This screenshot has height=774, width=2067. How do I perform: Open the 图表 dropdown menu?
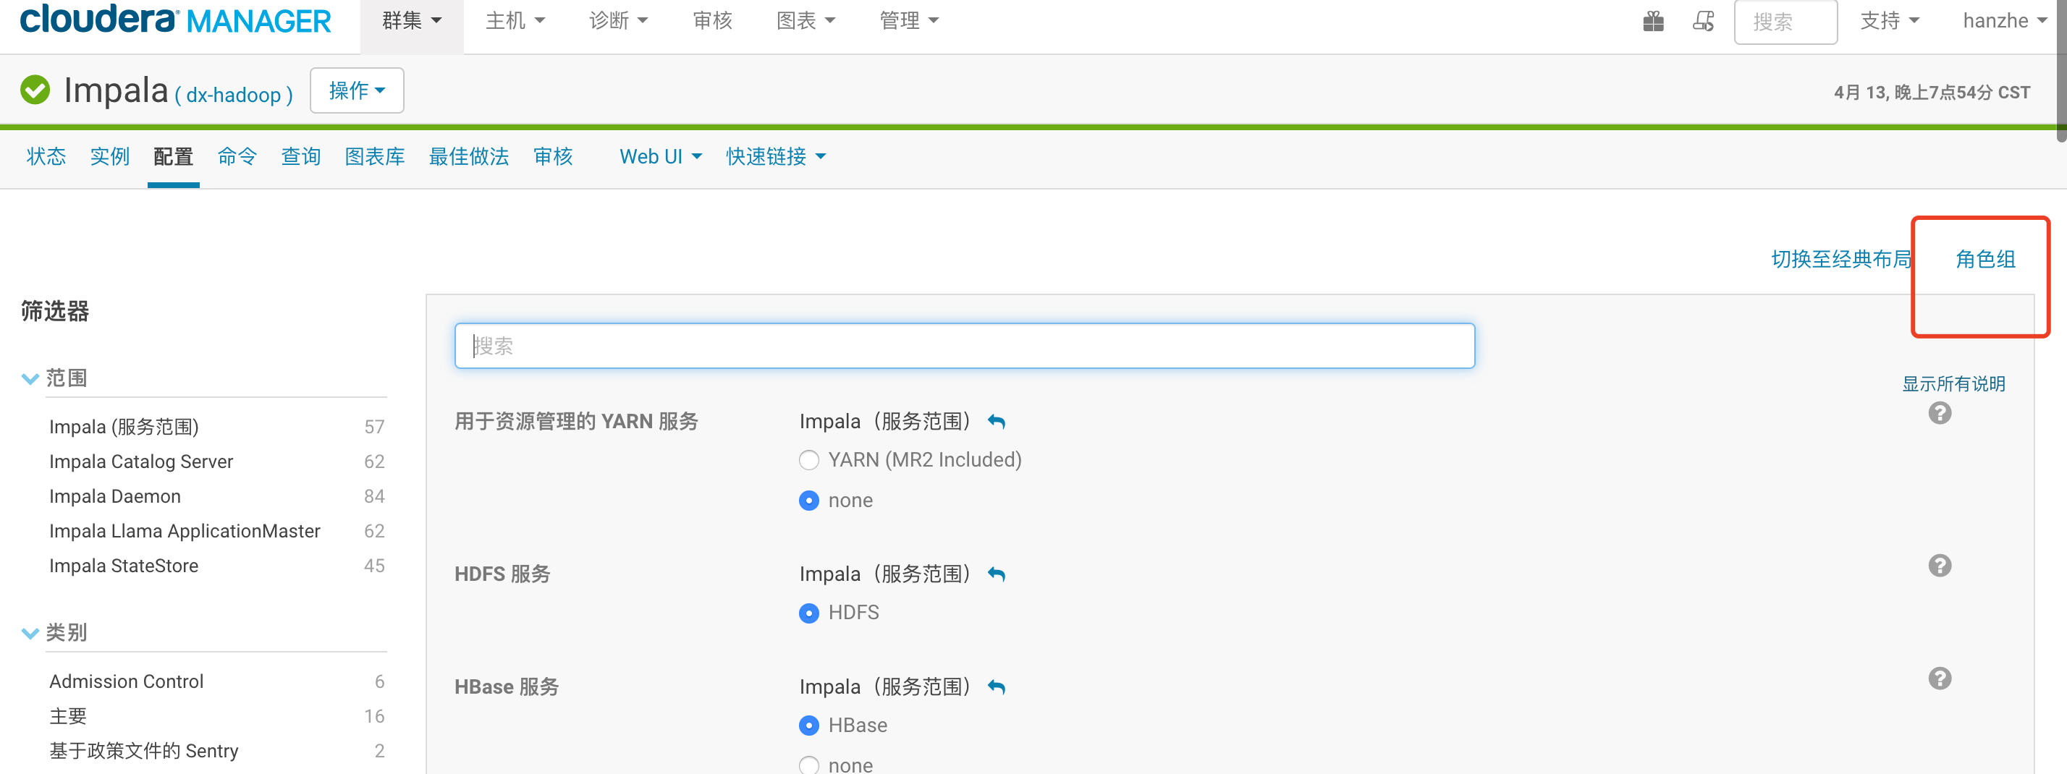click(806, 21)
